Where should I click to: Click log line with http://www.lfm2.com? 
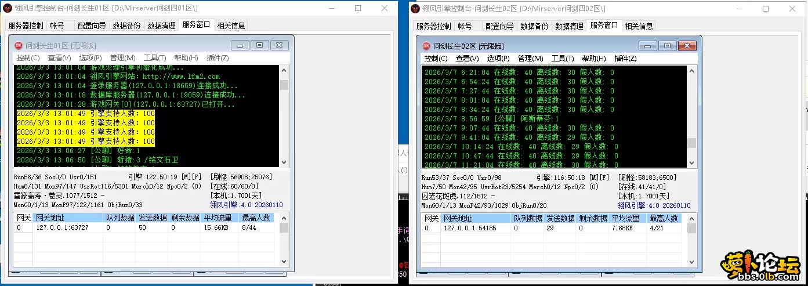click(118, 77)
